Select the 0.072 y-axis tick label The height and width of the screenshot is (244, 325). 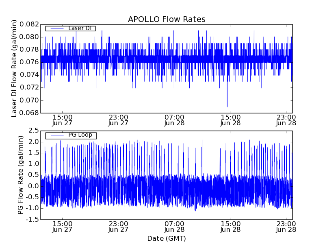click(29, 87)
